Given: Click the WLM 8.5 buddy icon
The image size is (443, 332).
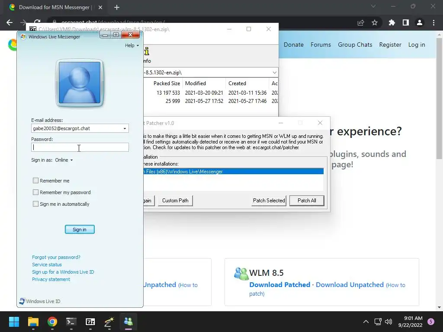Looking at the screenshot, I should [241, 273].
